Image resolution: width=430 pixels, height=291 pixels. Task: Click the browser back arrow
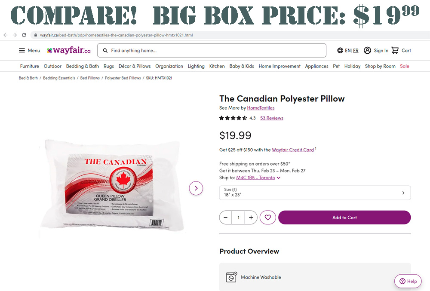(5, 34)
